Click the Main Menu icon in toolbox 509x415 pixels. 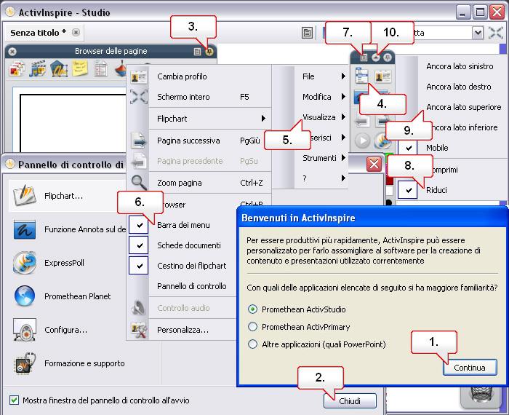click(x=361, y=76)
